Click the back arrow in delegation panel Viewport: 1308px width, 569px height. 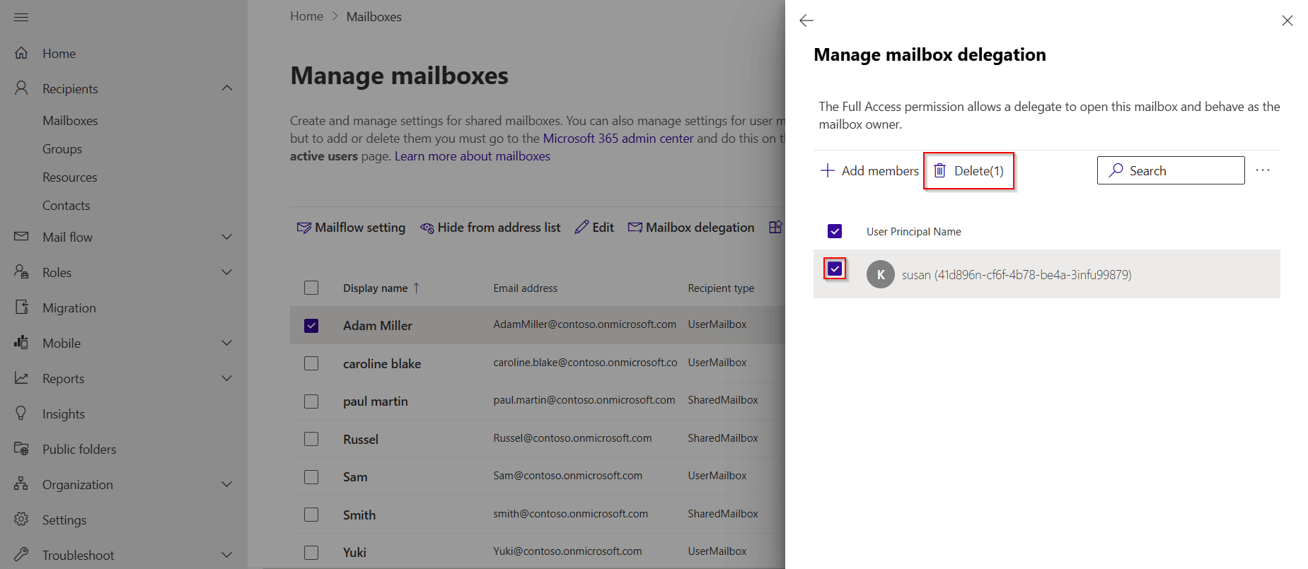click(806, 20)
